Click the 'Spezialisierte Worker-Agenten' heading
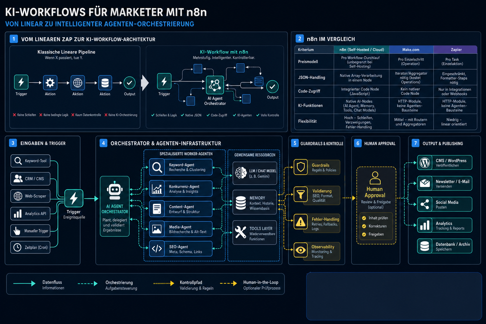 186,154
